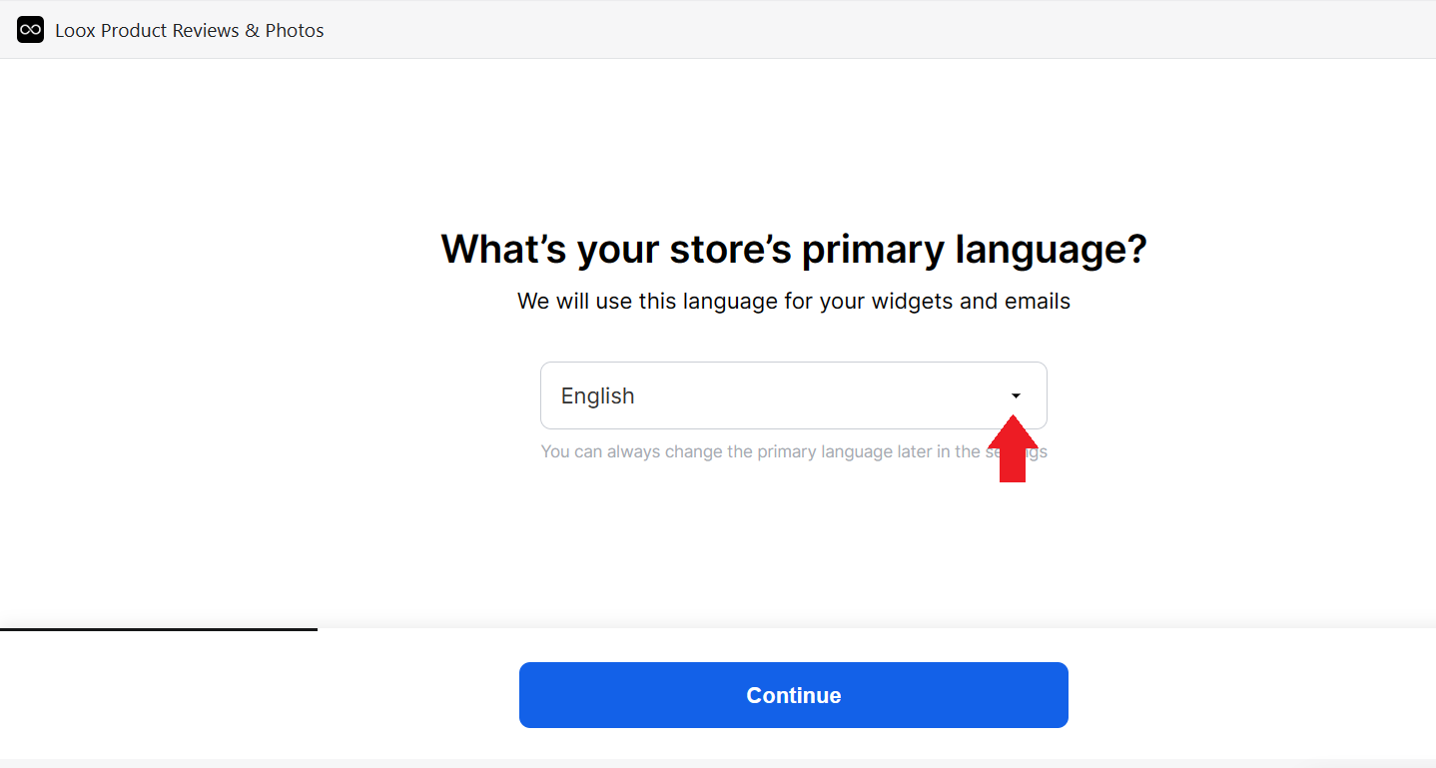This screenshot has width=1436, height=768.
Task: Click the word 'Loox' in the header
Action: point(76,31)
